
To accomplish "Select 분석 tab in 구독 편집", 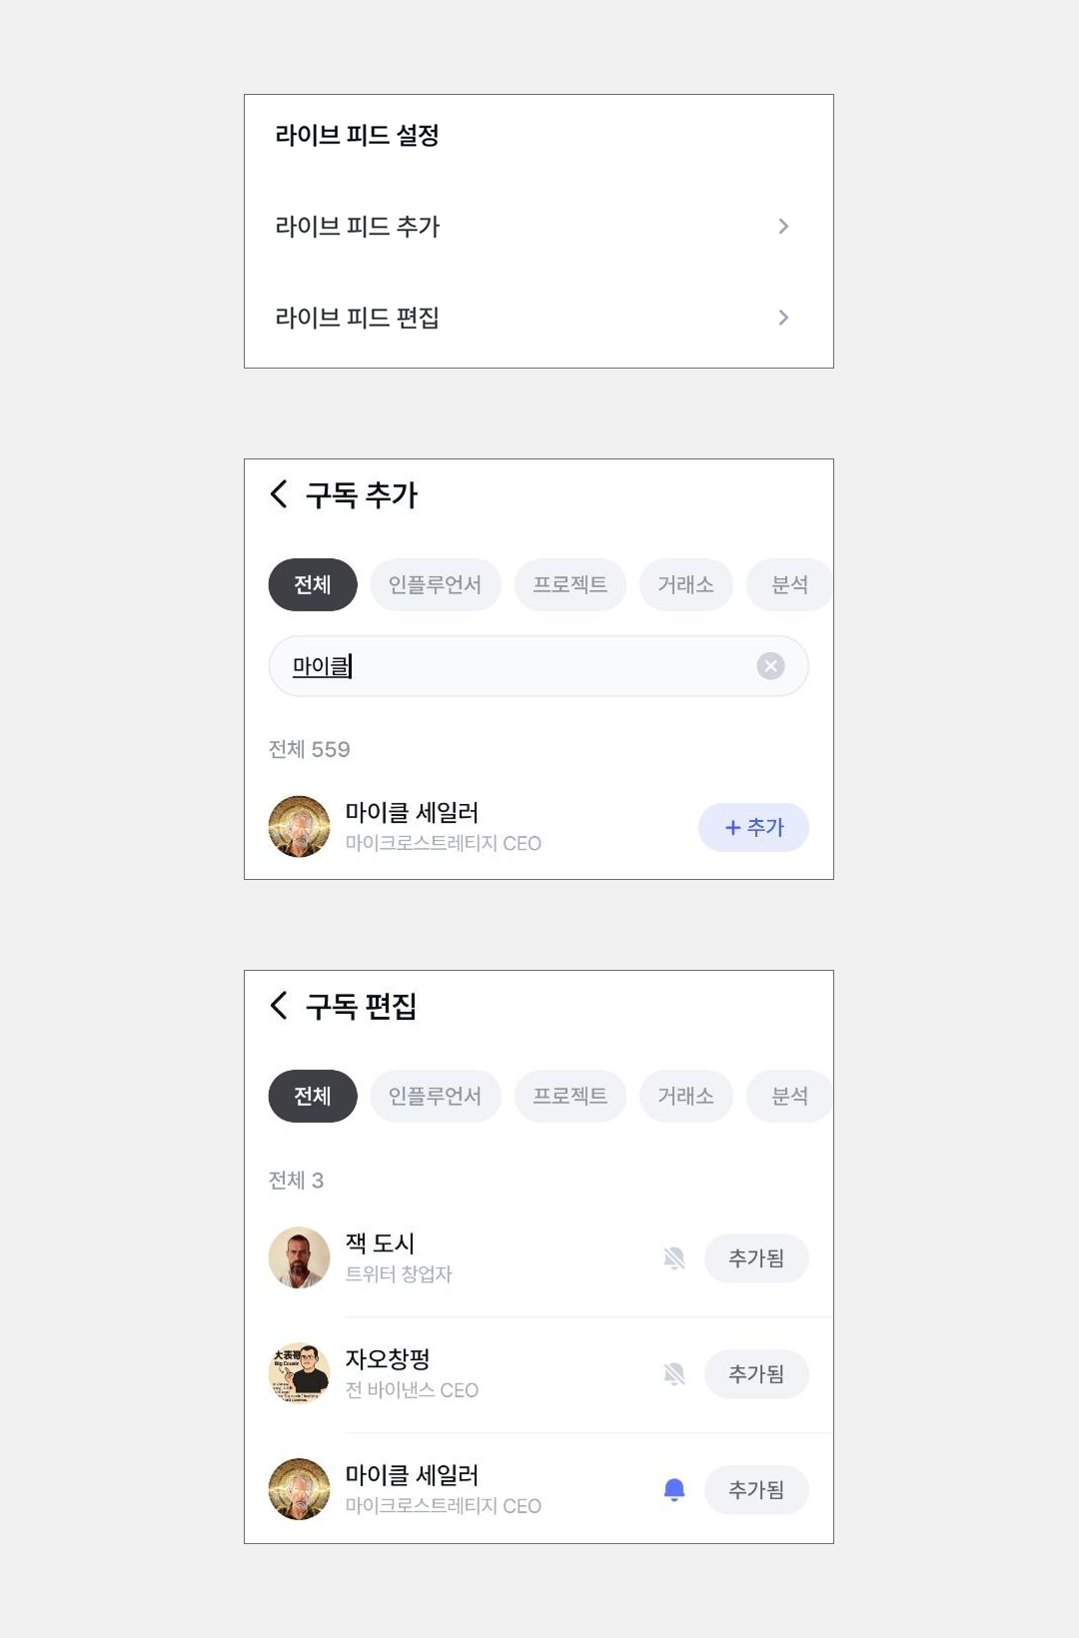I will tap(789, 1097).
